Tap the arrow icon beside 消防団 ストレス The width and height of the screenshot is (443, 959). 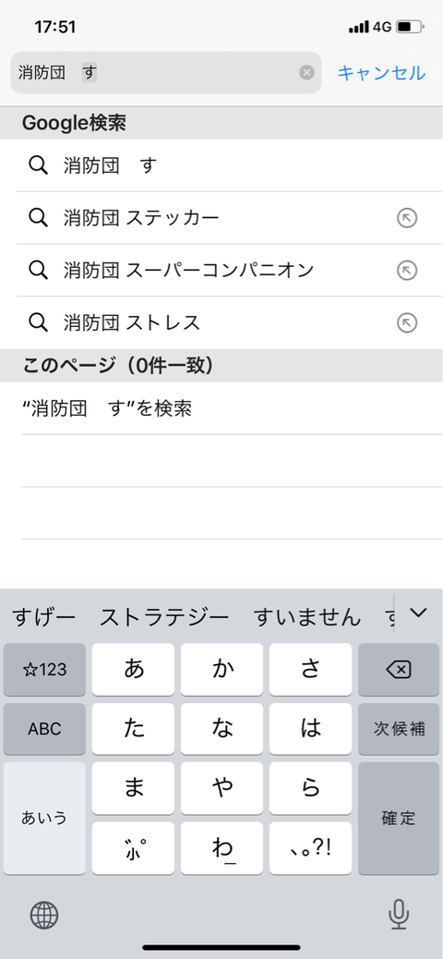point(407,322)
